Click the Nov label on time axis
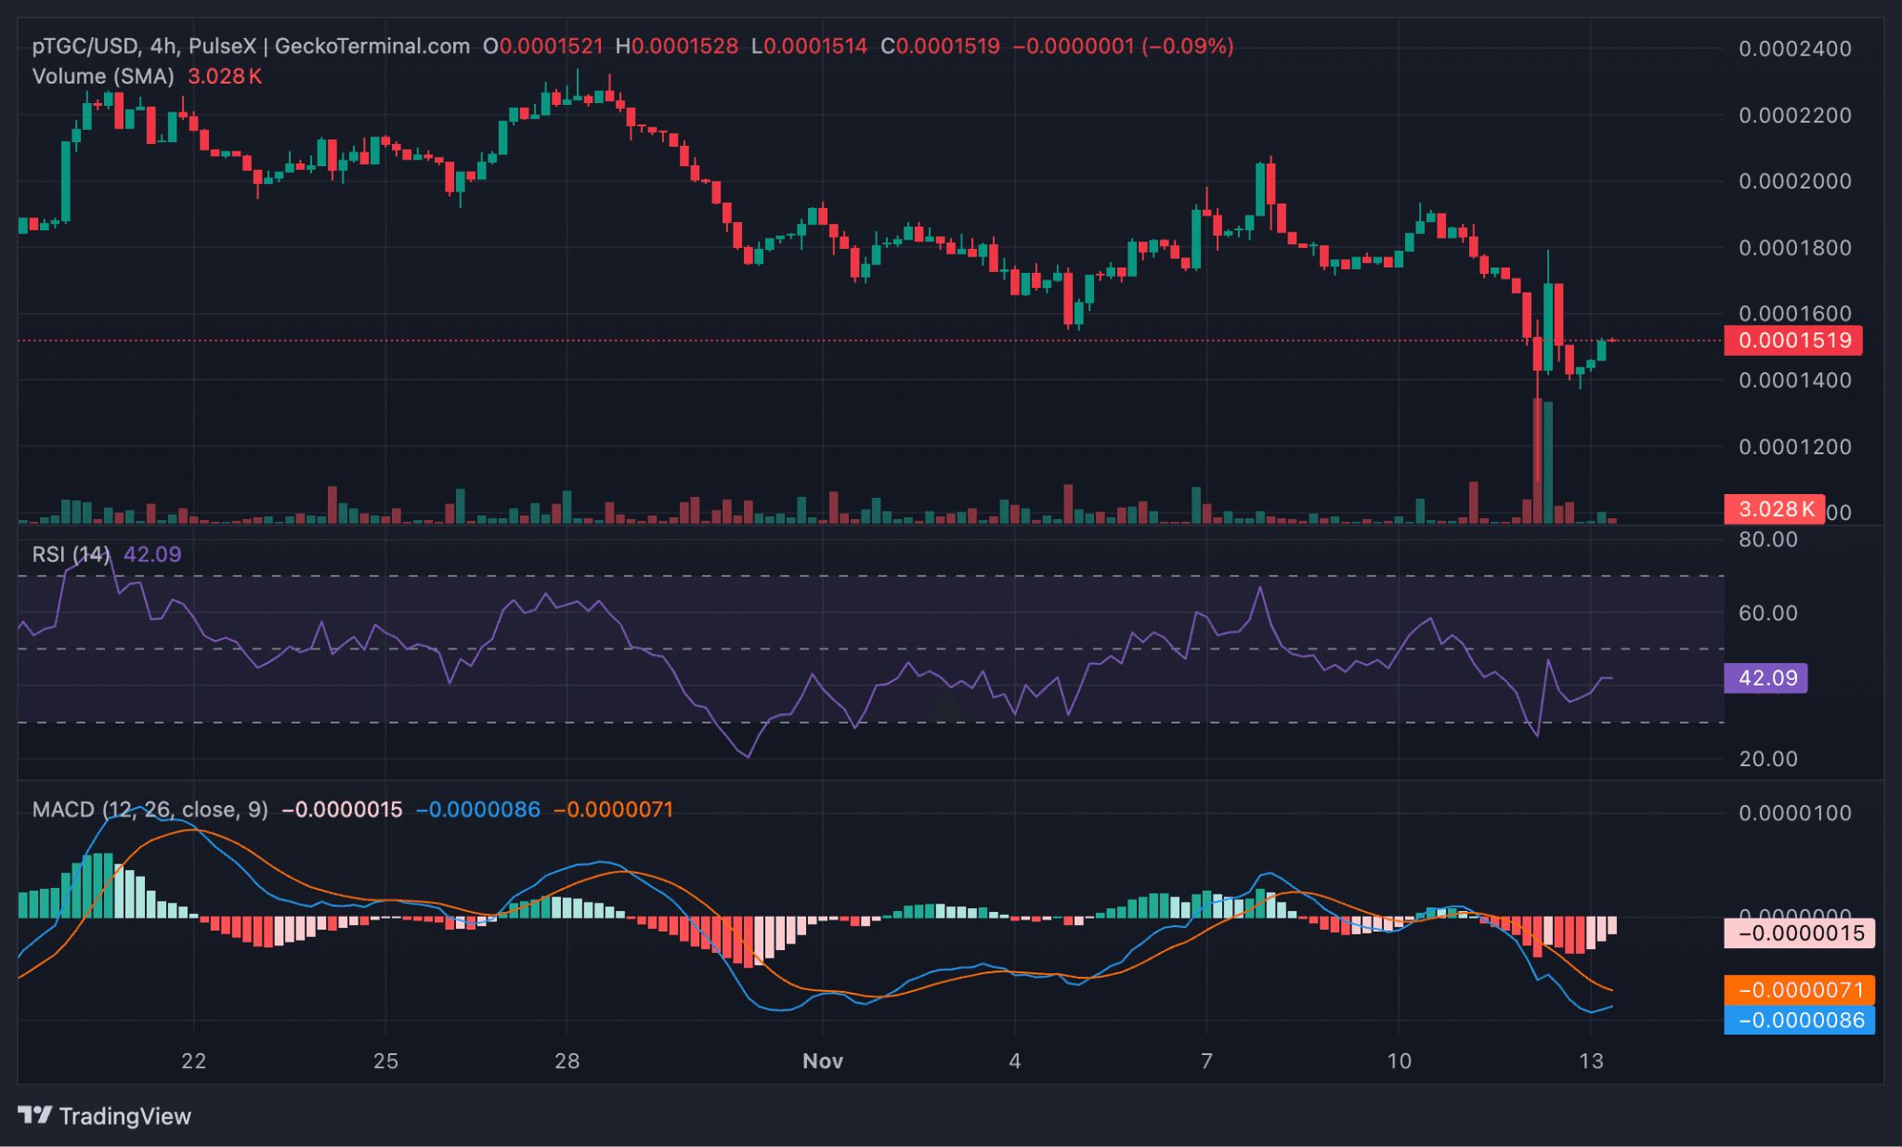Screen dimensions: 1902x1147 (x=822, y=1062)
